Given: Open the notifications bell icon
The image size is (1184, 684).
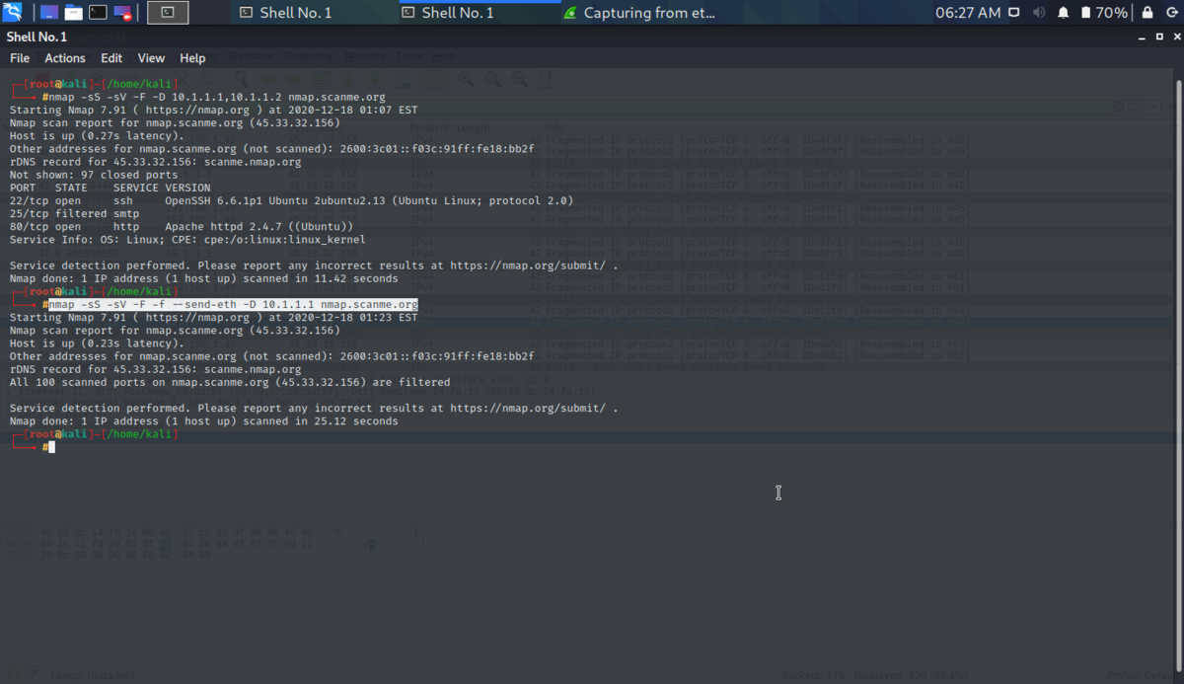Looking at the screenshot, I should point(1064,13).
